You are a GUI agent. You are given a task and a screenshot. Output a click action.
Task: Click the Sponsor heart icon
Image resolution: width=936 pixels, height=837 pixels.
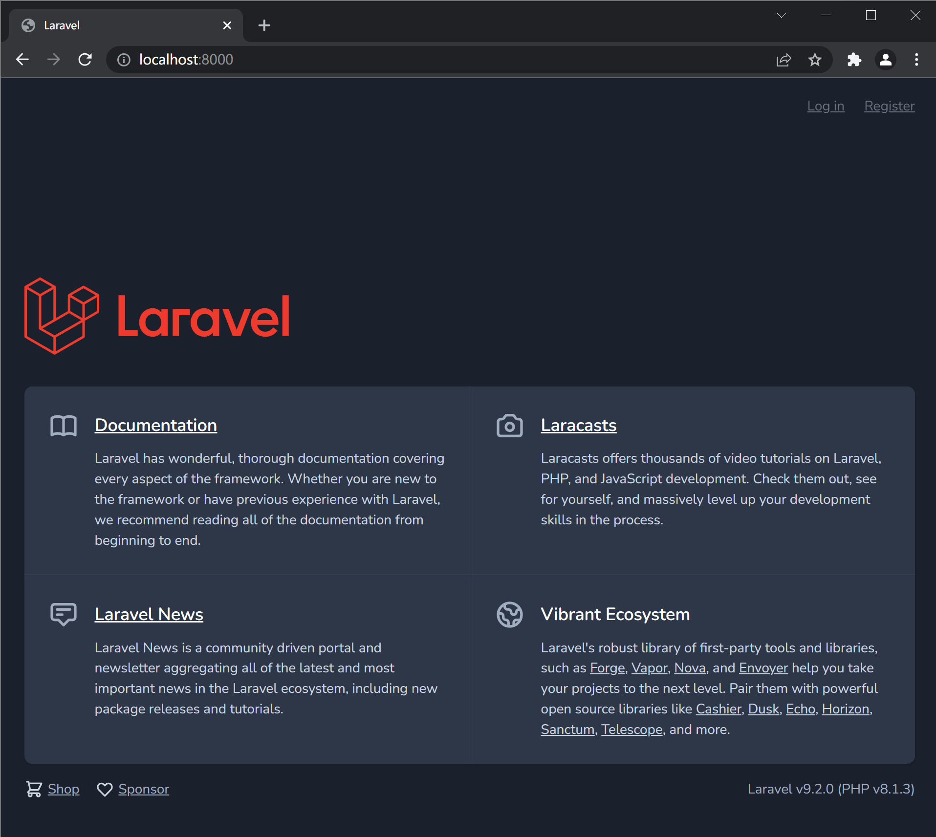105,789
